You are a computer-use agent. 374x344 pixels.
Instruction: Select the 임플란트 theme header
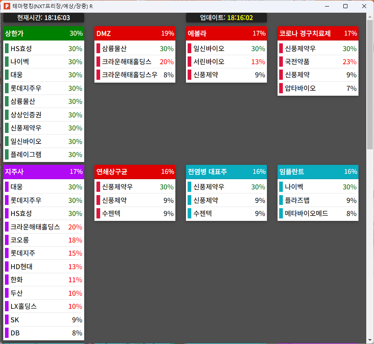[318, 172]
